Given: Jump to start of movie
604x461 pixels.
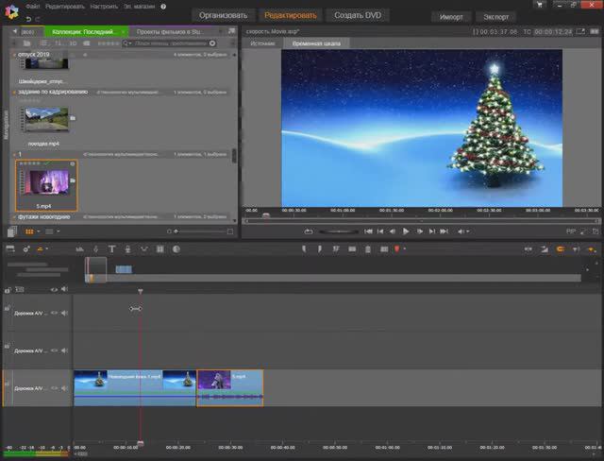Looking at the screenshot, I should point(368,231).
